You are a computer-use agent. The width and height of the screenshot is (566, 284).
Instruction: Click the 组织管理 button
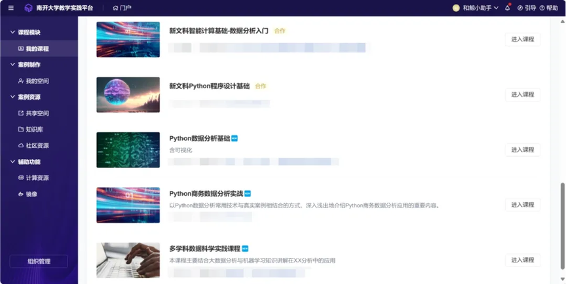[39, 261]
